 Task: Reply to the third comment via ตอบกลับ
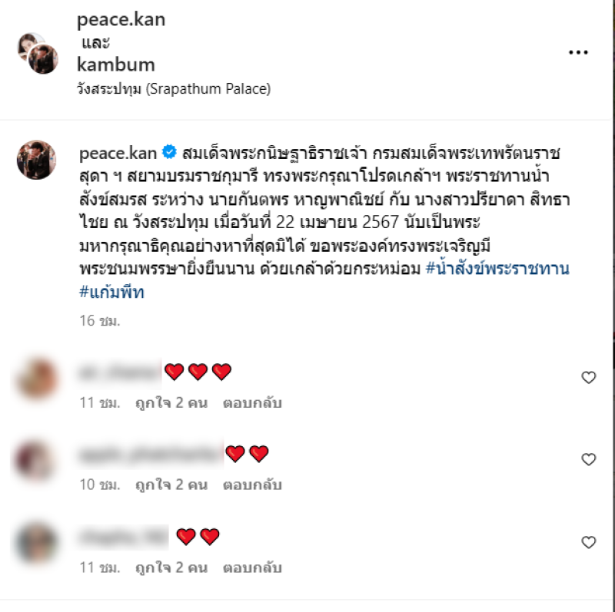point(252,568)
